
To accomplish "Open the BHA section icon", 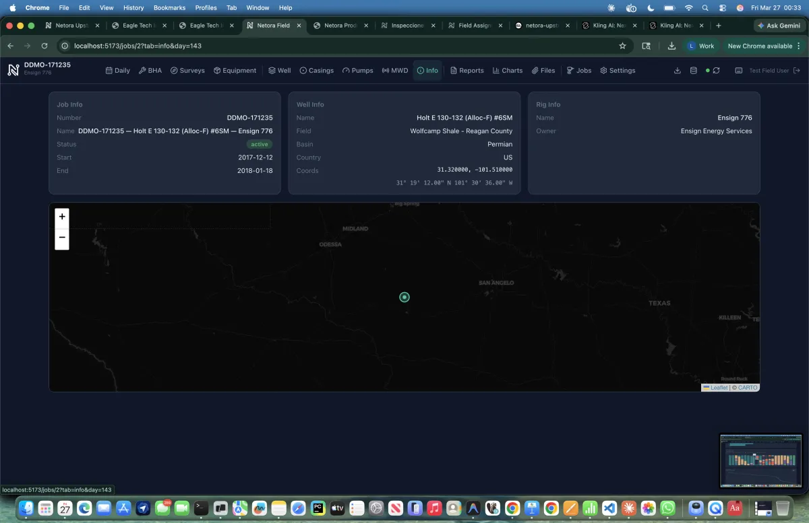I will coord(142,70).
